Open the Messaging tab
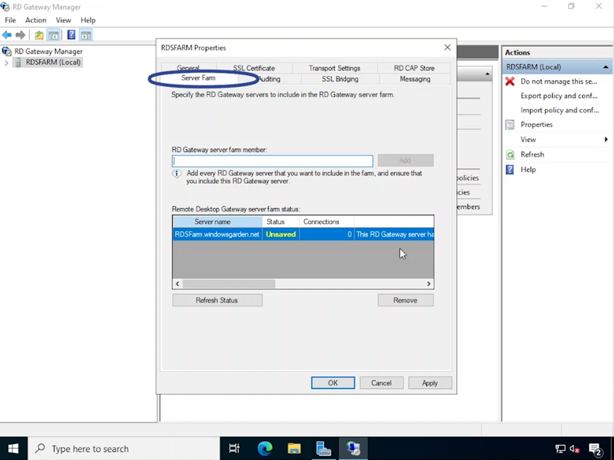 coord(414,79)
